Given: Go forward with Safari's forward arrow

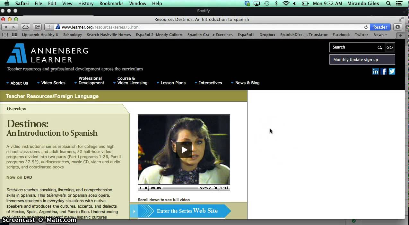Looking at the screenshot, I should tap(14, 27).
